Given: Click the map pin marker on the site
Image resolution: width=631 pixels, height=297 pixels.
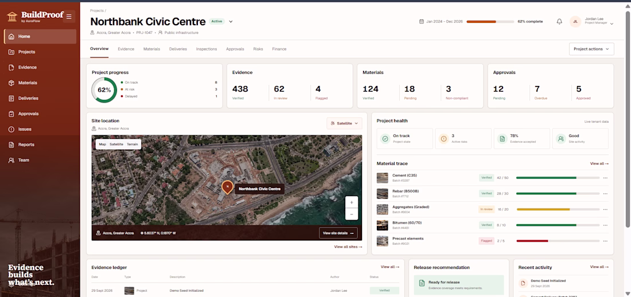Looking at the screenshot, I should 227,187.
